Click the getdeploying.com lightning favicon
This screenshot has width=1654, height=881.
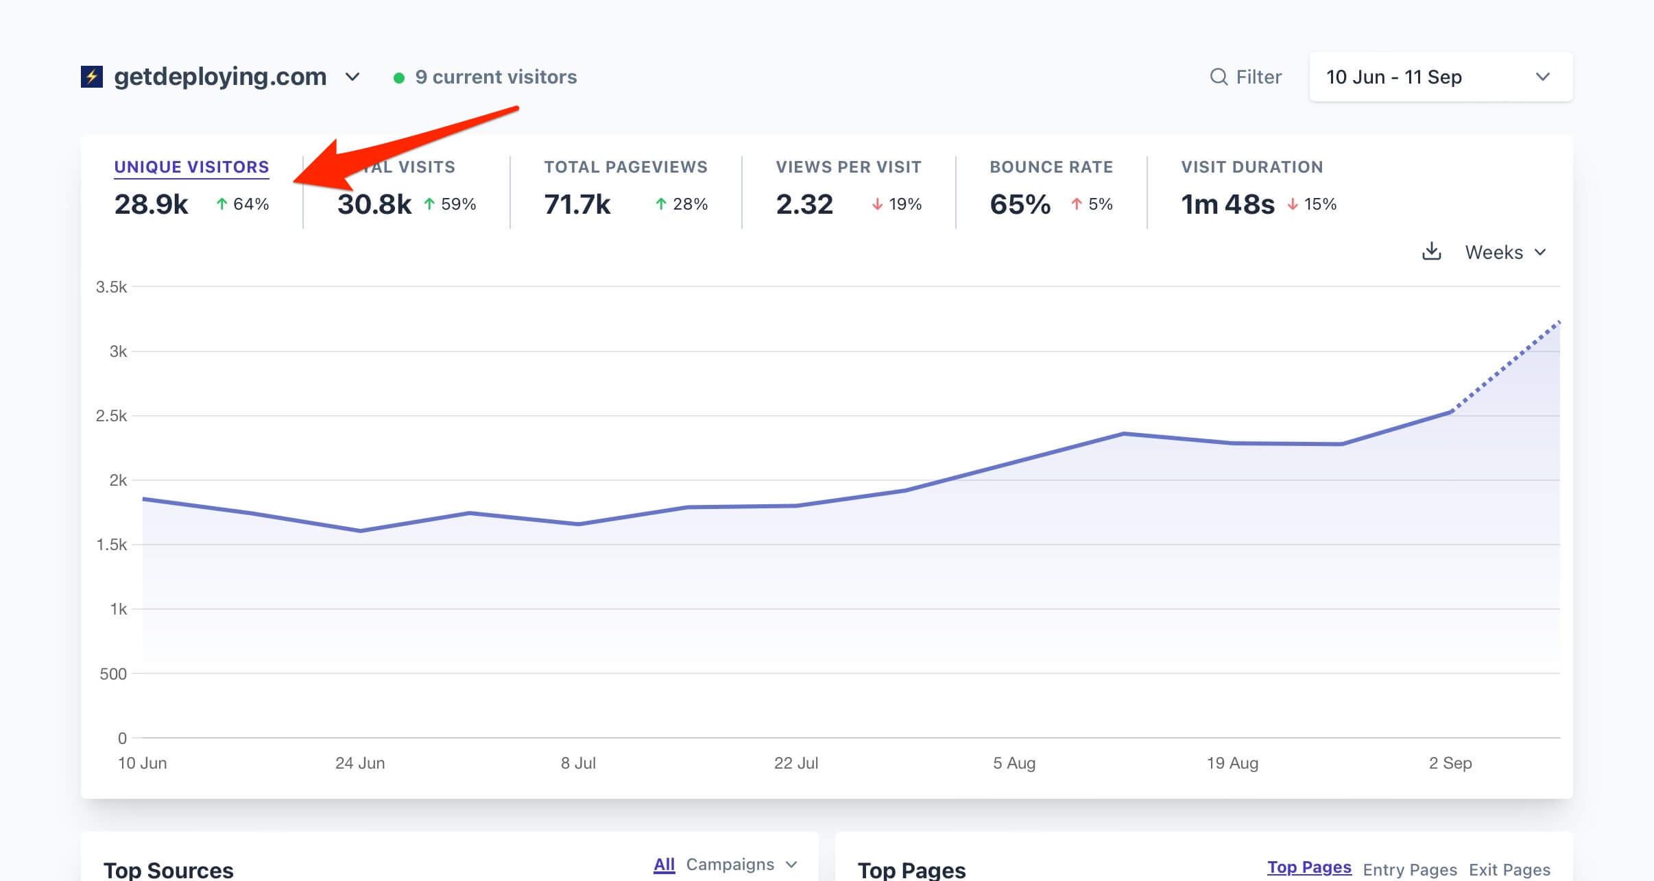coord(92,77)
